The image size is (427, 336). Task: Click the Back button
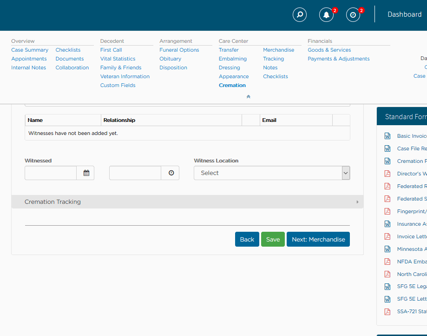[247, 239]
